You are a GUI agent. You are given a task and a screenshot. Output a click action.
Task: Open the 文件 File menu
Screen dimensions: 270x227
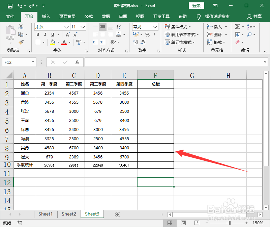click(10, 17)
